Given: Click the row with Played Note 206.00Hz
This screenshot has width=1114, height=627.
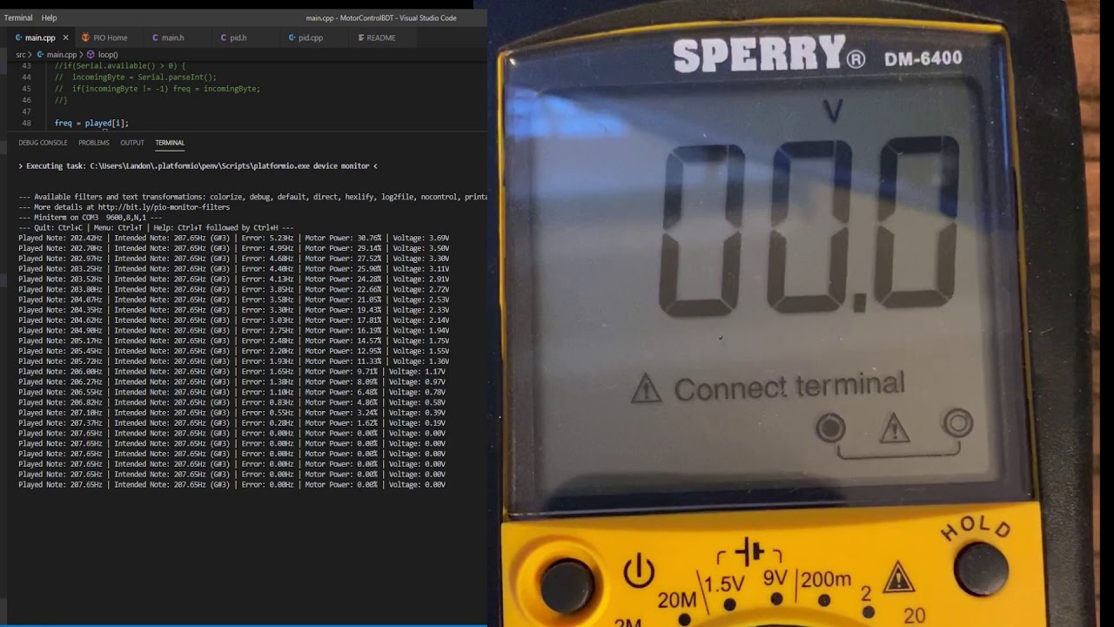Looking at the screenshot, I should [232, 372].
